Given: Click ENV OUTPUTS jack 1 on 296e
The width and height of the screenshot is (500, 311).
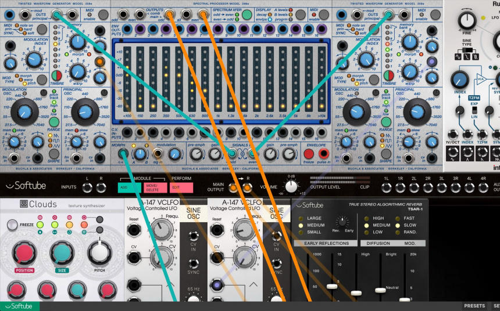Looking at the screenshot, I should [127, 29].
